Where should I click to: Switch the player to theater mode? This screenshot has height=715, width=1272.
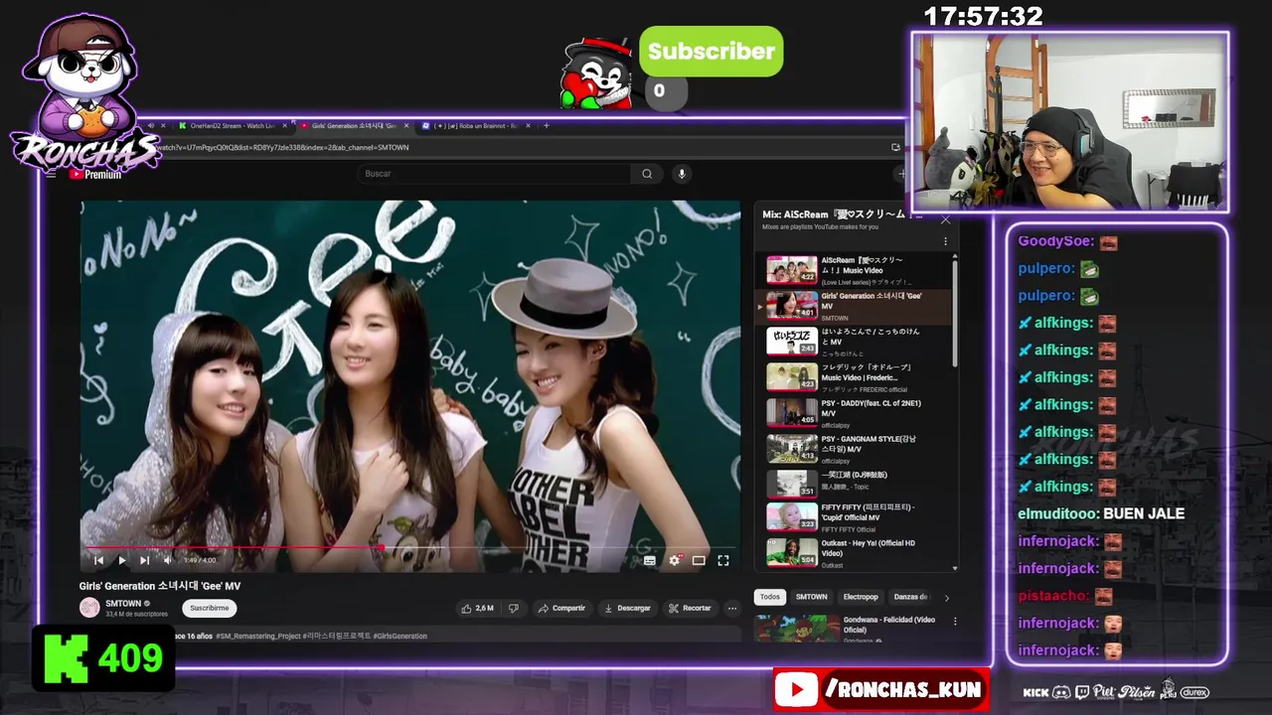pos(699,560)
